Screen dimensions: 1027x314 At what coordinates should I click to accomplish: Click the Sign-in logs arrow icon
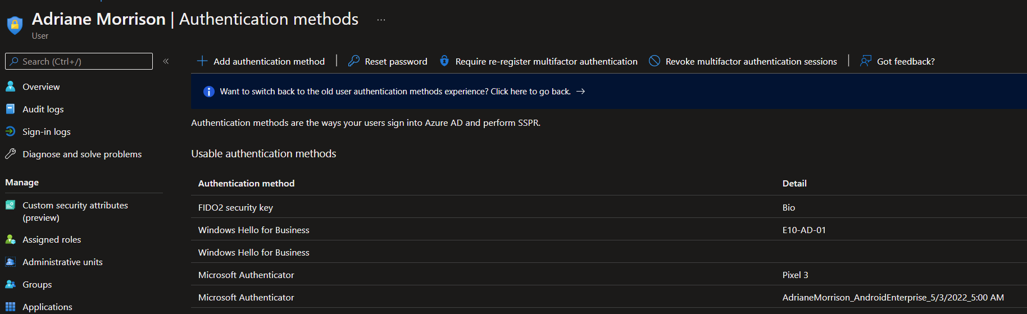10,131
